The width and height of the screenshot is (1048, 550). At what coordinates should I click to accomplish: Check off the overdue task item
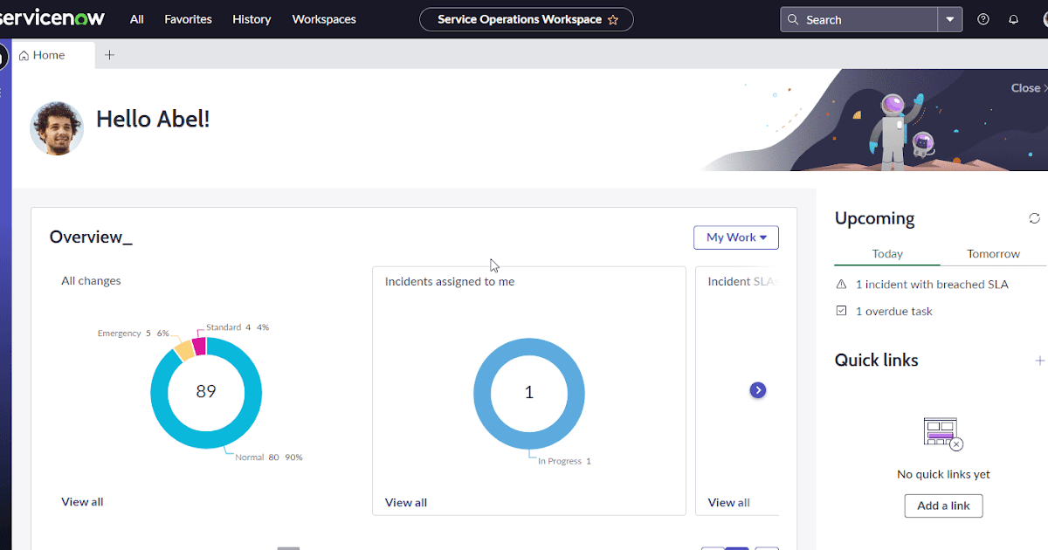(840, 310)
